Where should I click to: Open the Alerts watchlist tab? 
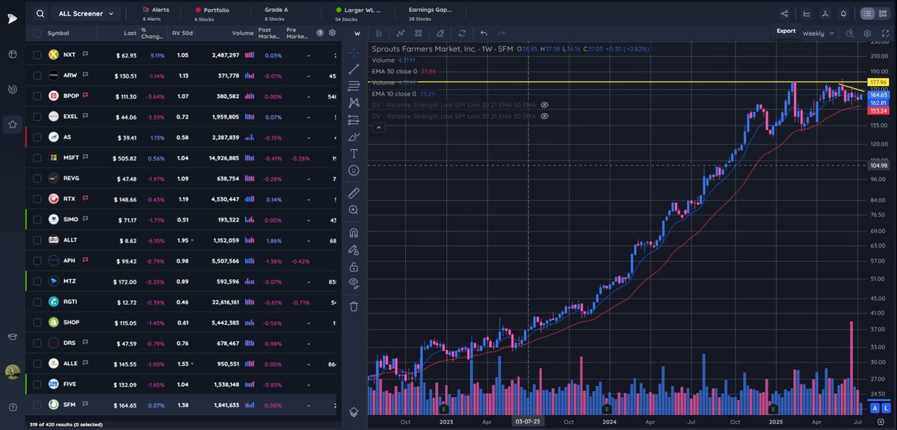155,13
